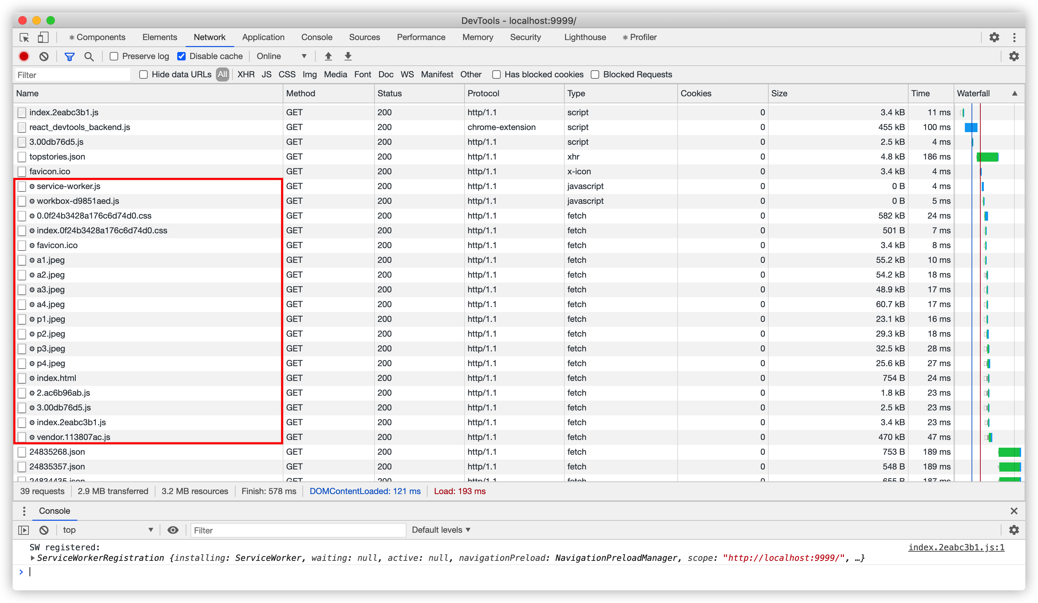Viewport: 1038px width, 603px height.
Task: Filter requests by Img type
Action: coord(309,74)
